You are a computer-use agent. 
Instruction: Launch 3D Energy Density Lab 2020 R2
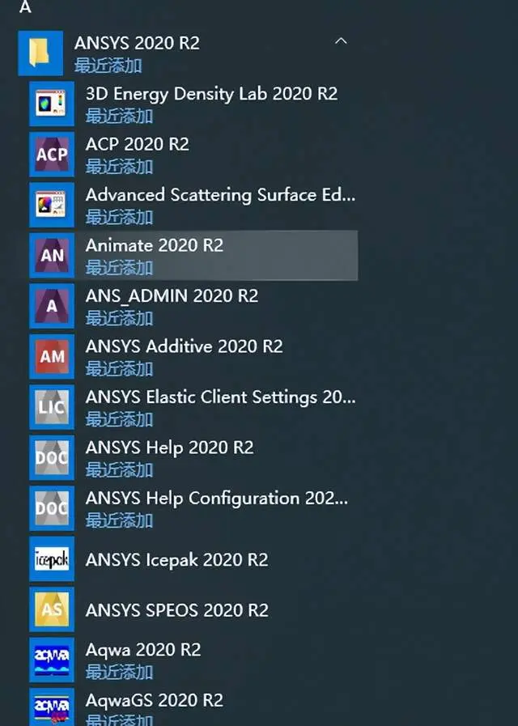211,94
